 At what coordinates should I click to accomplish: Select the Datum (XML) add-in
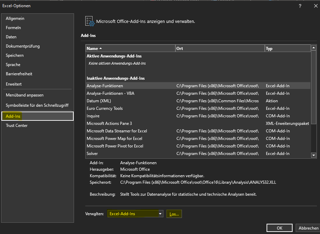point(198,101)
